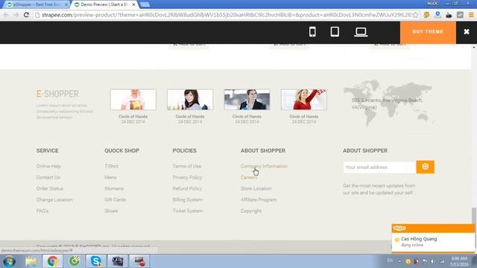Click the E-SHOPPER footer logo

click(57, 94)
